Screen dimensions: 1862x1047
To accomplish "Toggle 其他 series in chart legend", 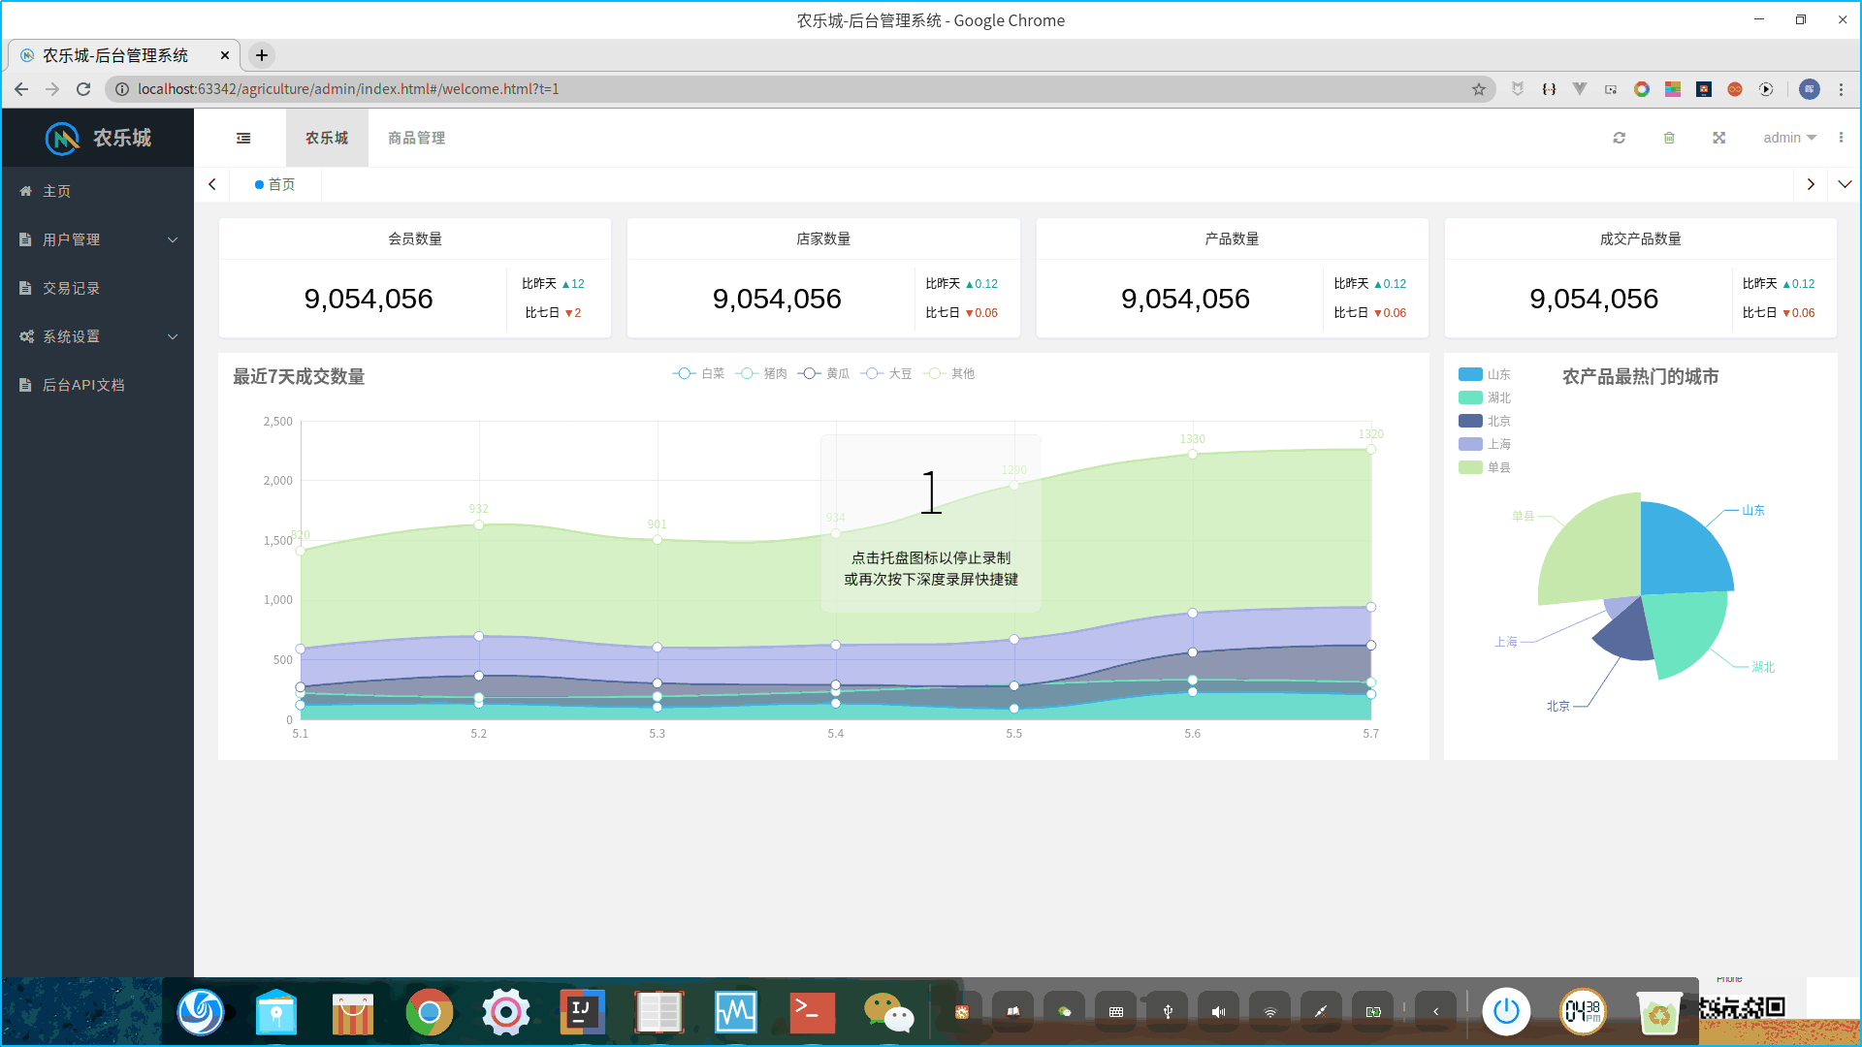I will tap(948, 373).
